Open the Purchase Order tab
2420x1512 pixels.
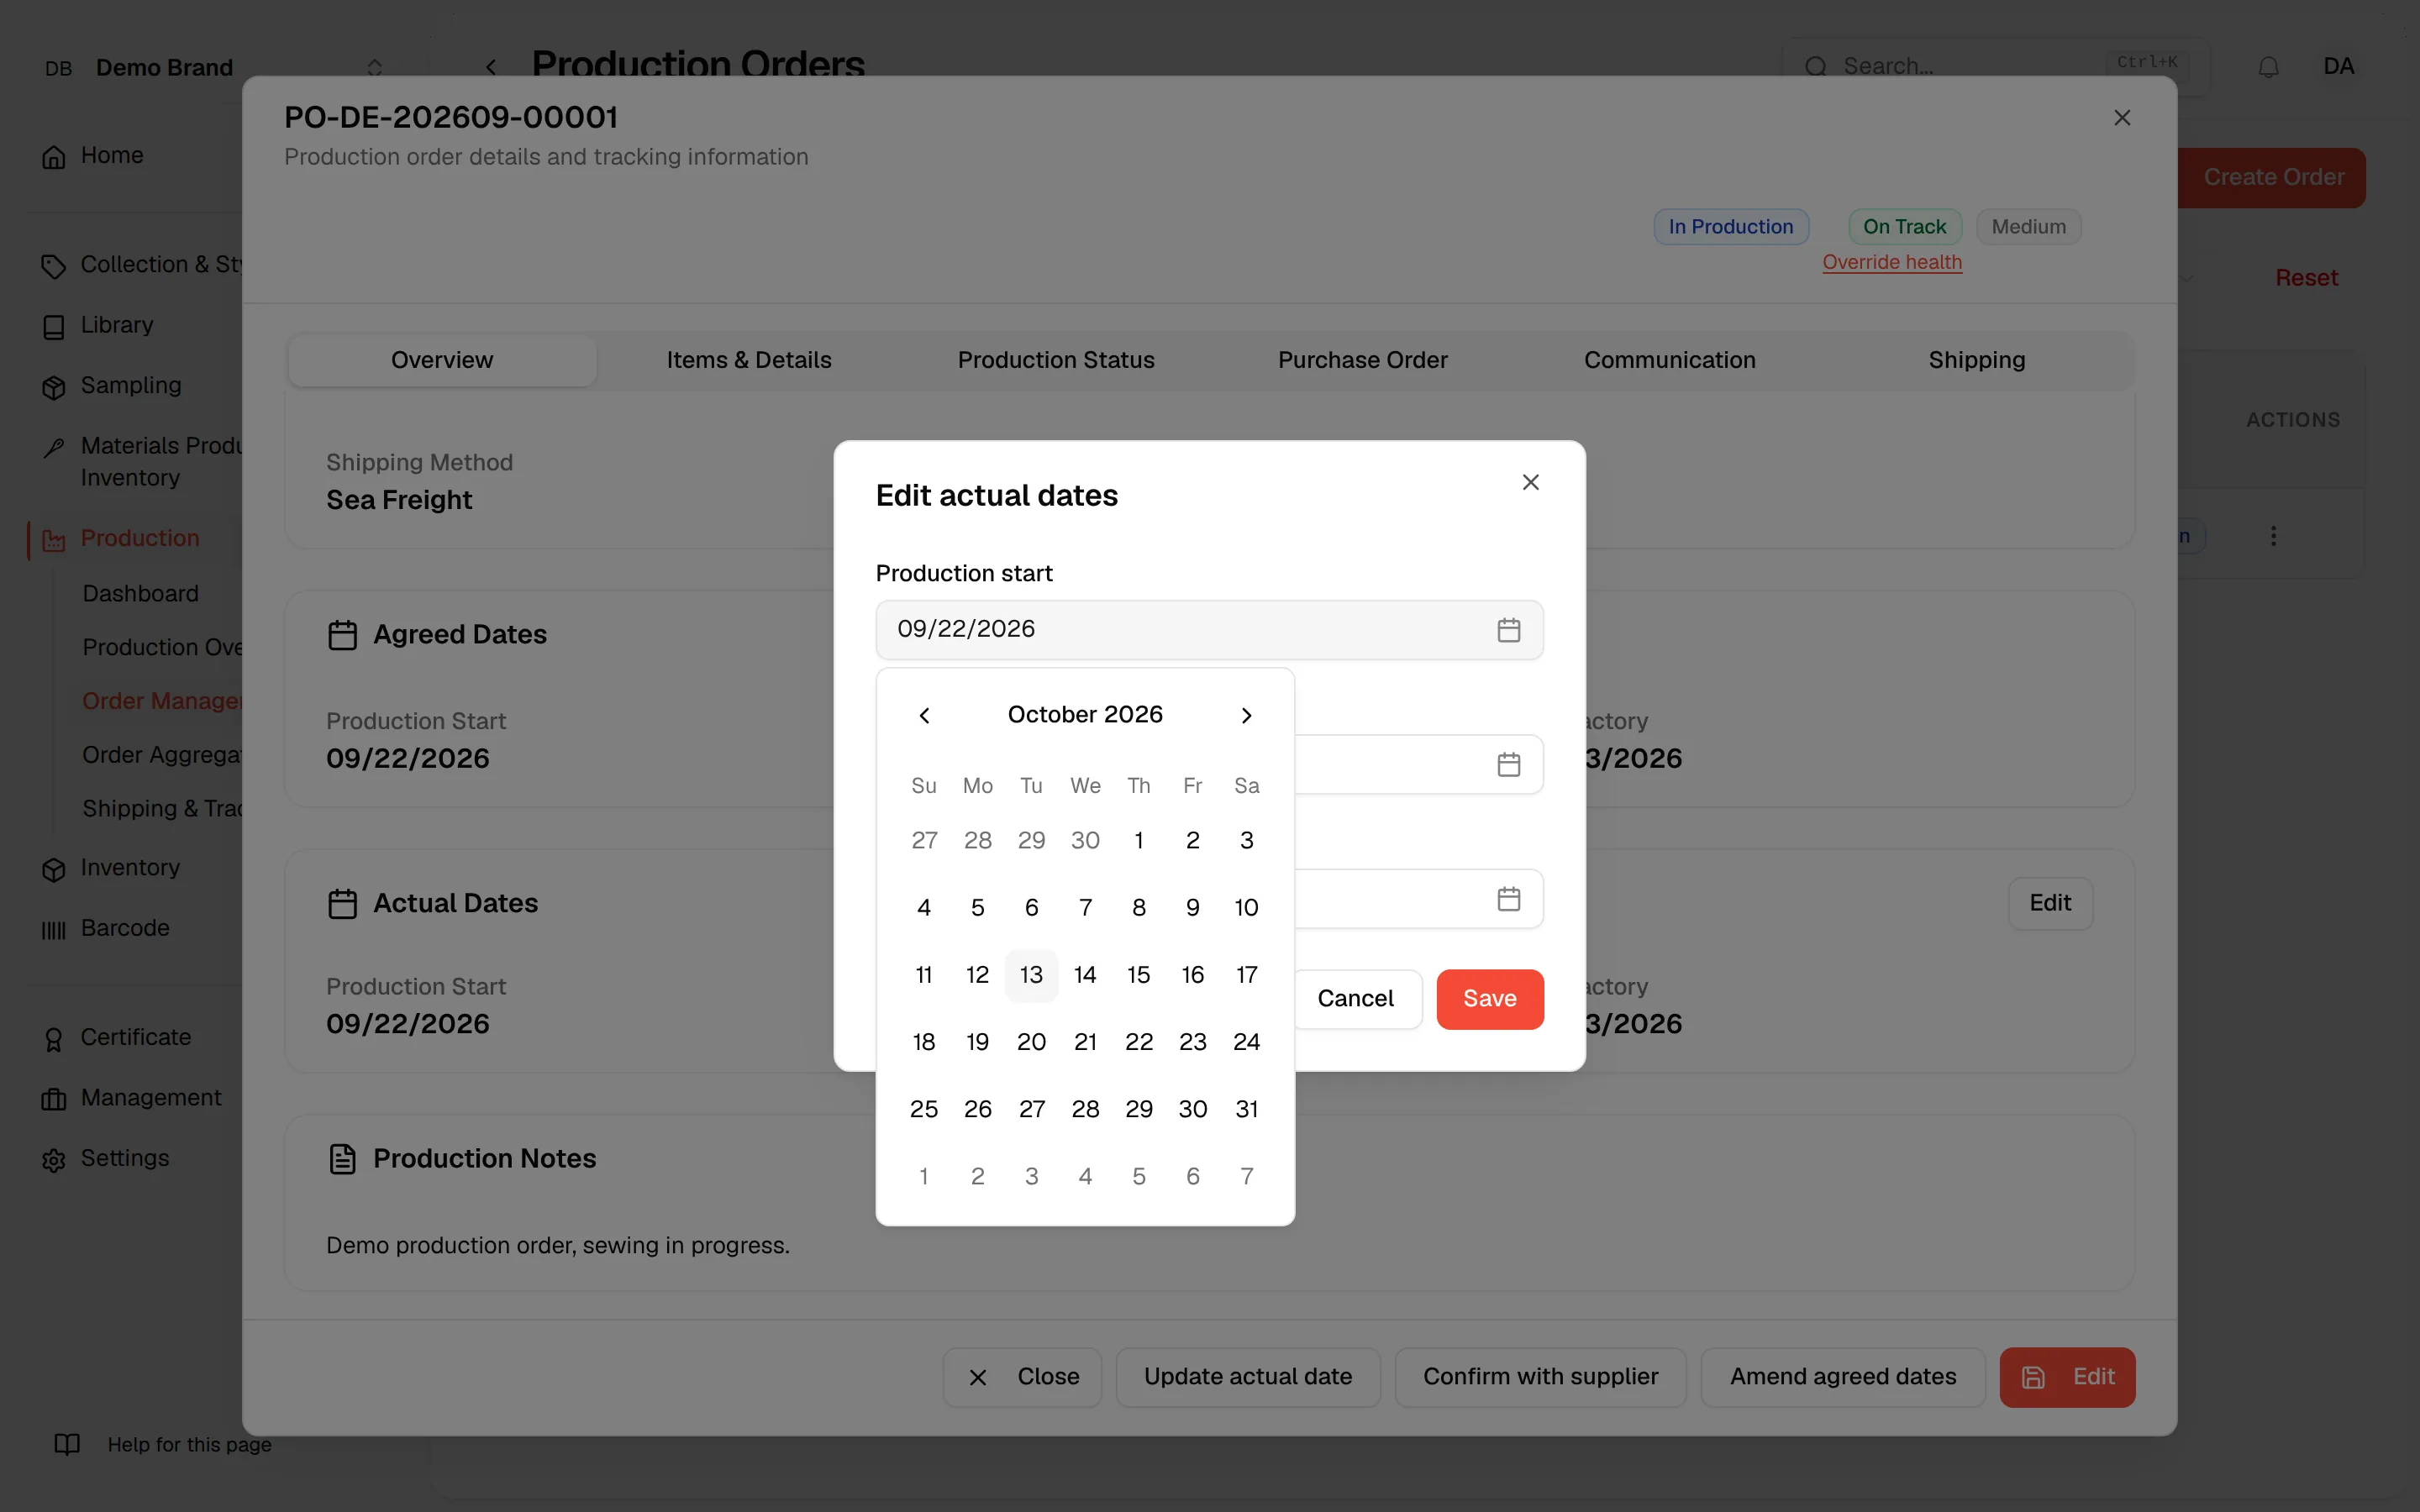(1363, 360)
